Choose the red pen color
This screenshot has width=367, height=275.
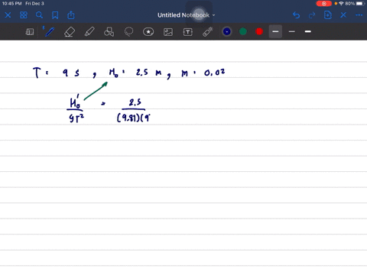point(259,31)
